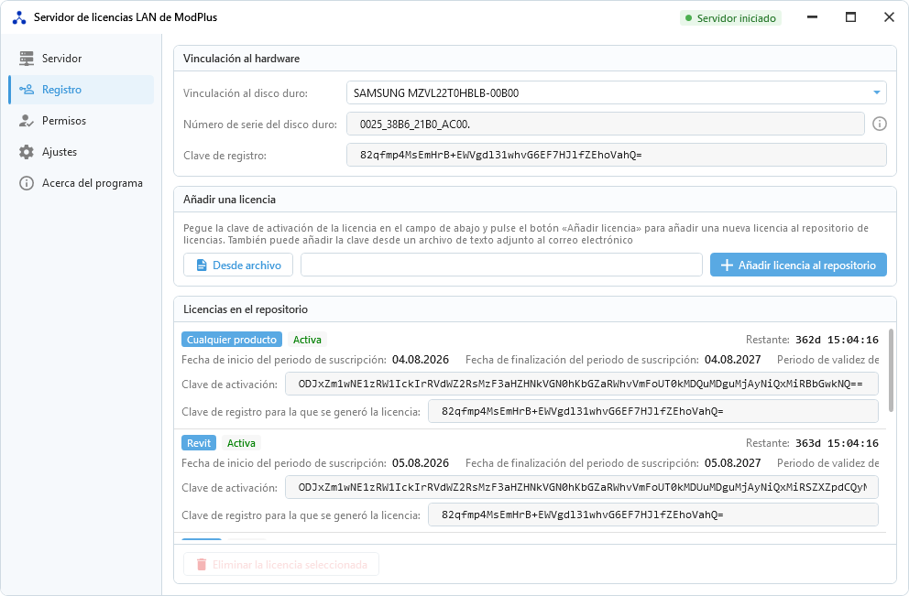This screenshot has width=909, height=596.
Task: Click remaining time 363d 15:04:16
Action: point(837,444)
